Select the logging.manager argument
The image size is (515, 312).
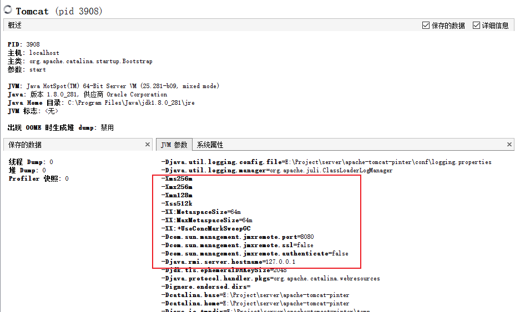(x=277, y=170)
